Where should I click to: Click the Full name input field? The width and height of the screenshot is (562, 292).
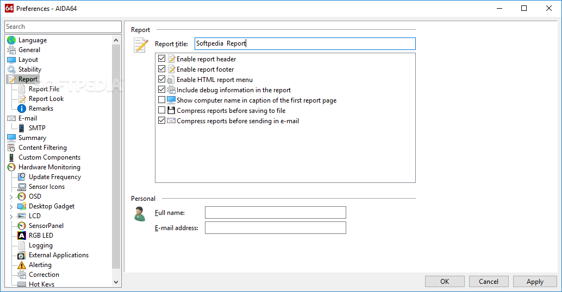click(x=275, y=213)
